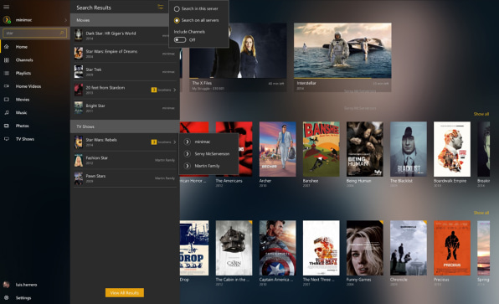This screenshot has height=304, width=499.
Task: Click the Playlists list icon
Action: (x=7, y=73)
